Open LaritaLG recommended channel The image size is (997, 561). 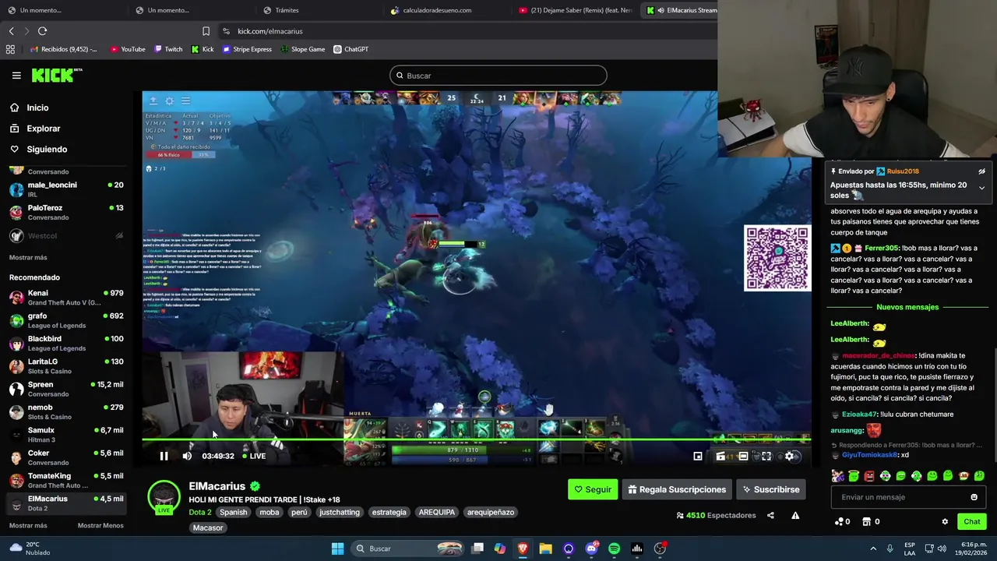(x=66, y=366)
